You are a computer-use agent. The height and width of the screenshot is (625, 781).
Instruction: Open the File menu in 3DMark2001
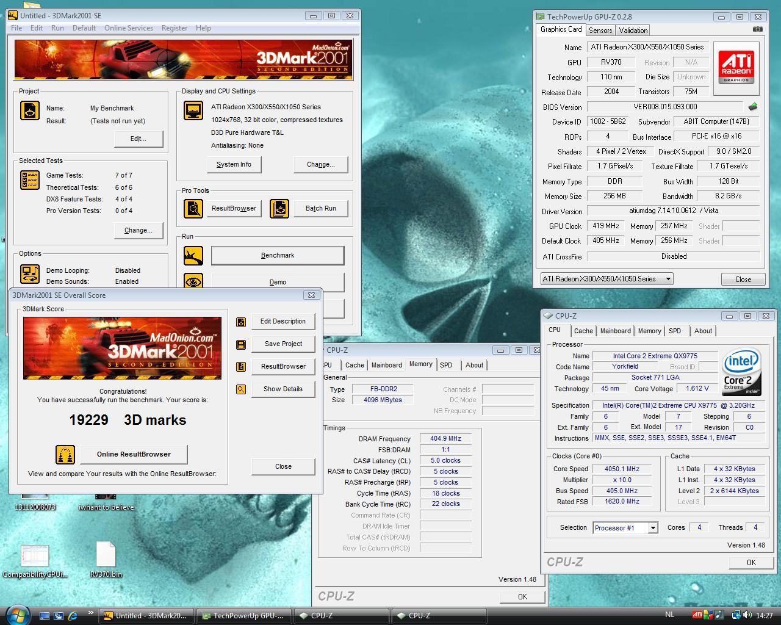(x=16, y=28)
